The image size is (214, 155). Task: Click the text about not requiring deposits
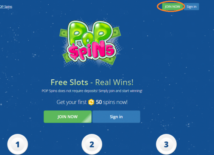click(x=92, y=91)
